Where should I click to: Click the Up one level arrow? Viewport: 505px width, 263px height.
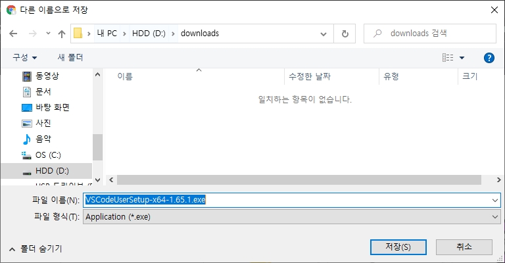point(62,34)
